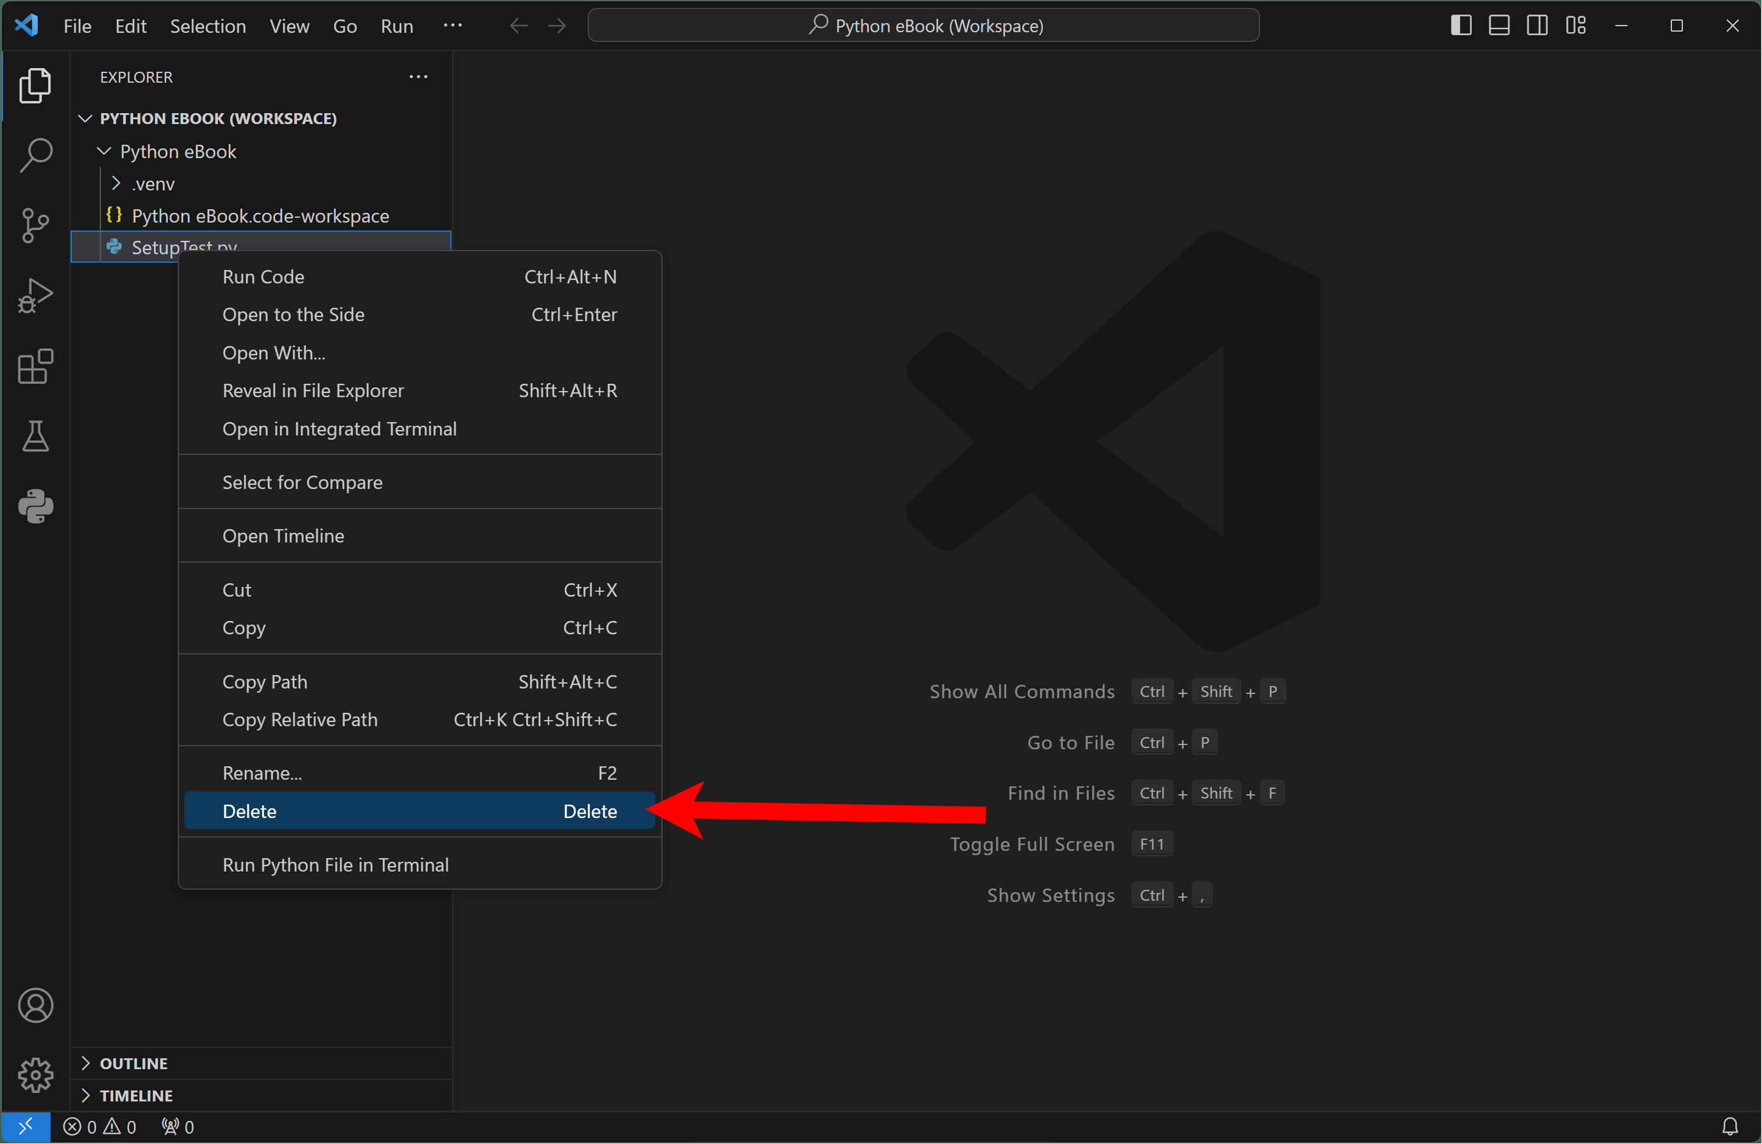Viewport: 1762px width, 1144px height.
Task: Open the notifications bell
Action: pos(1730,1127)
